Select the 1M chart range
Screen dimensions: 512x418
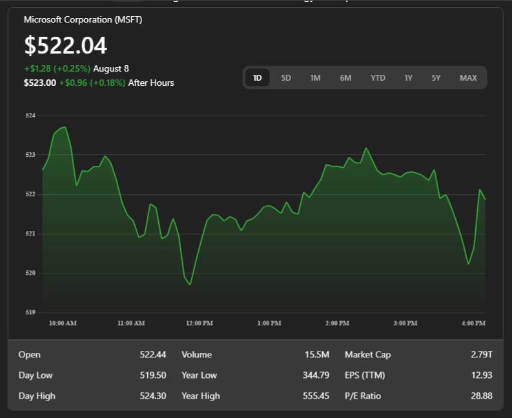(x=315, y=78)
